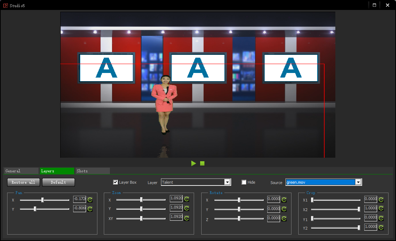Reset the Rotate Z value
Screen dimensions: 396x241
(x=284, y=219)
